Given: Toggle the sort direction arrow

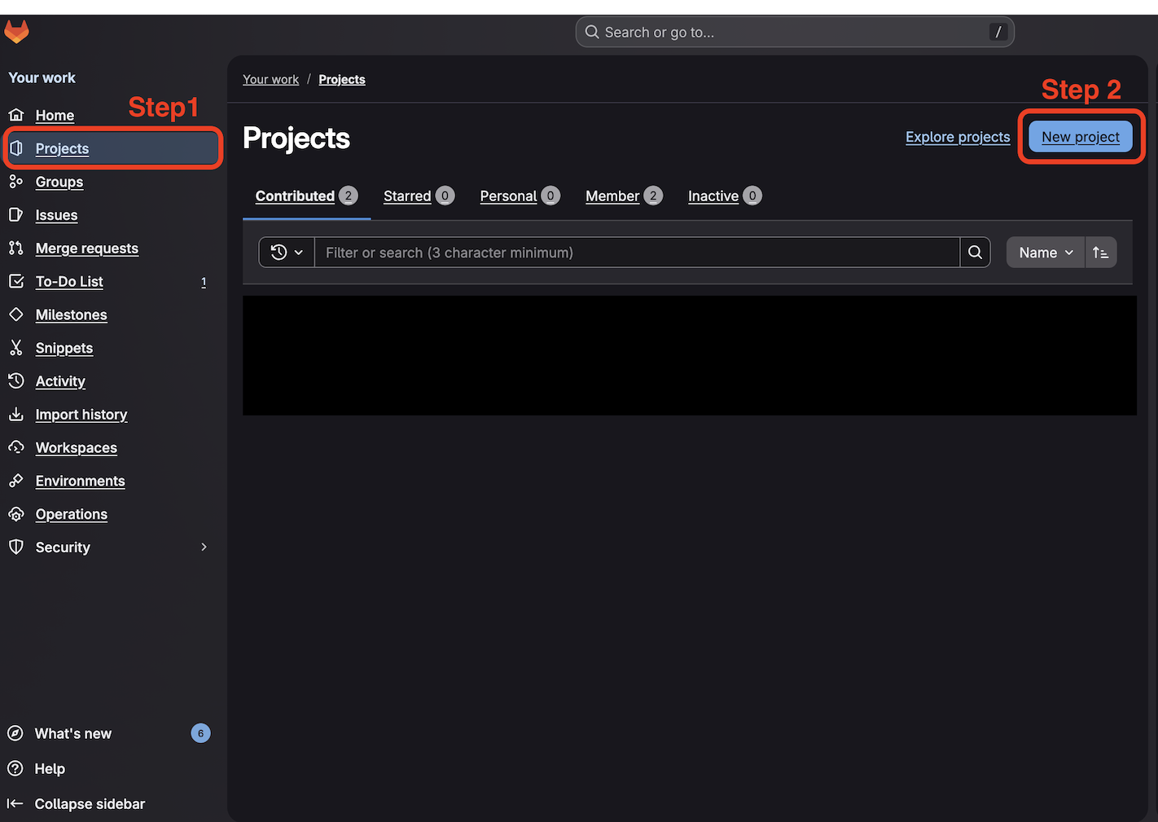Looking at the screenshot, I should coord(1101,253).
